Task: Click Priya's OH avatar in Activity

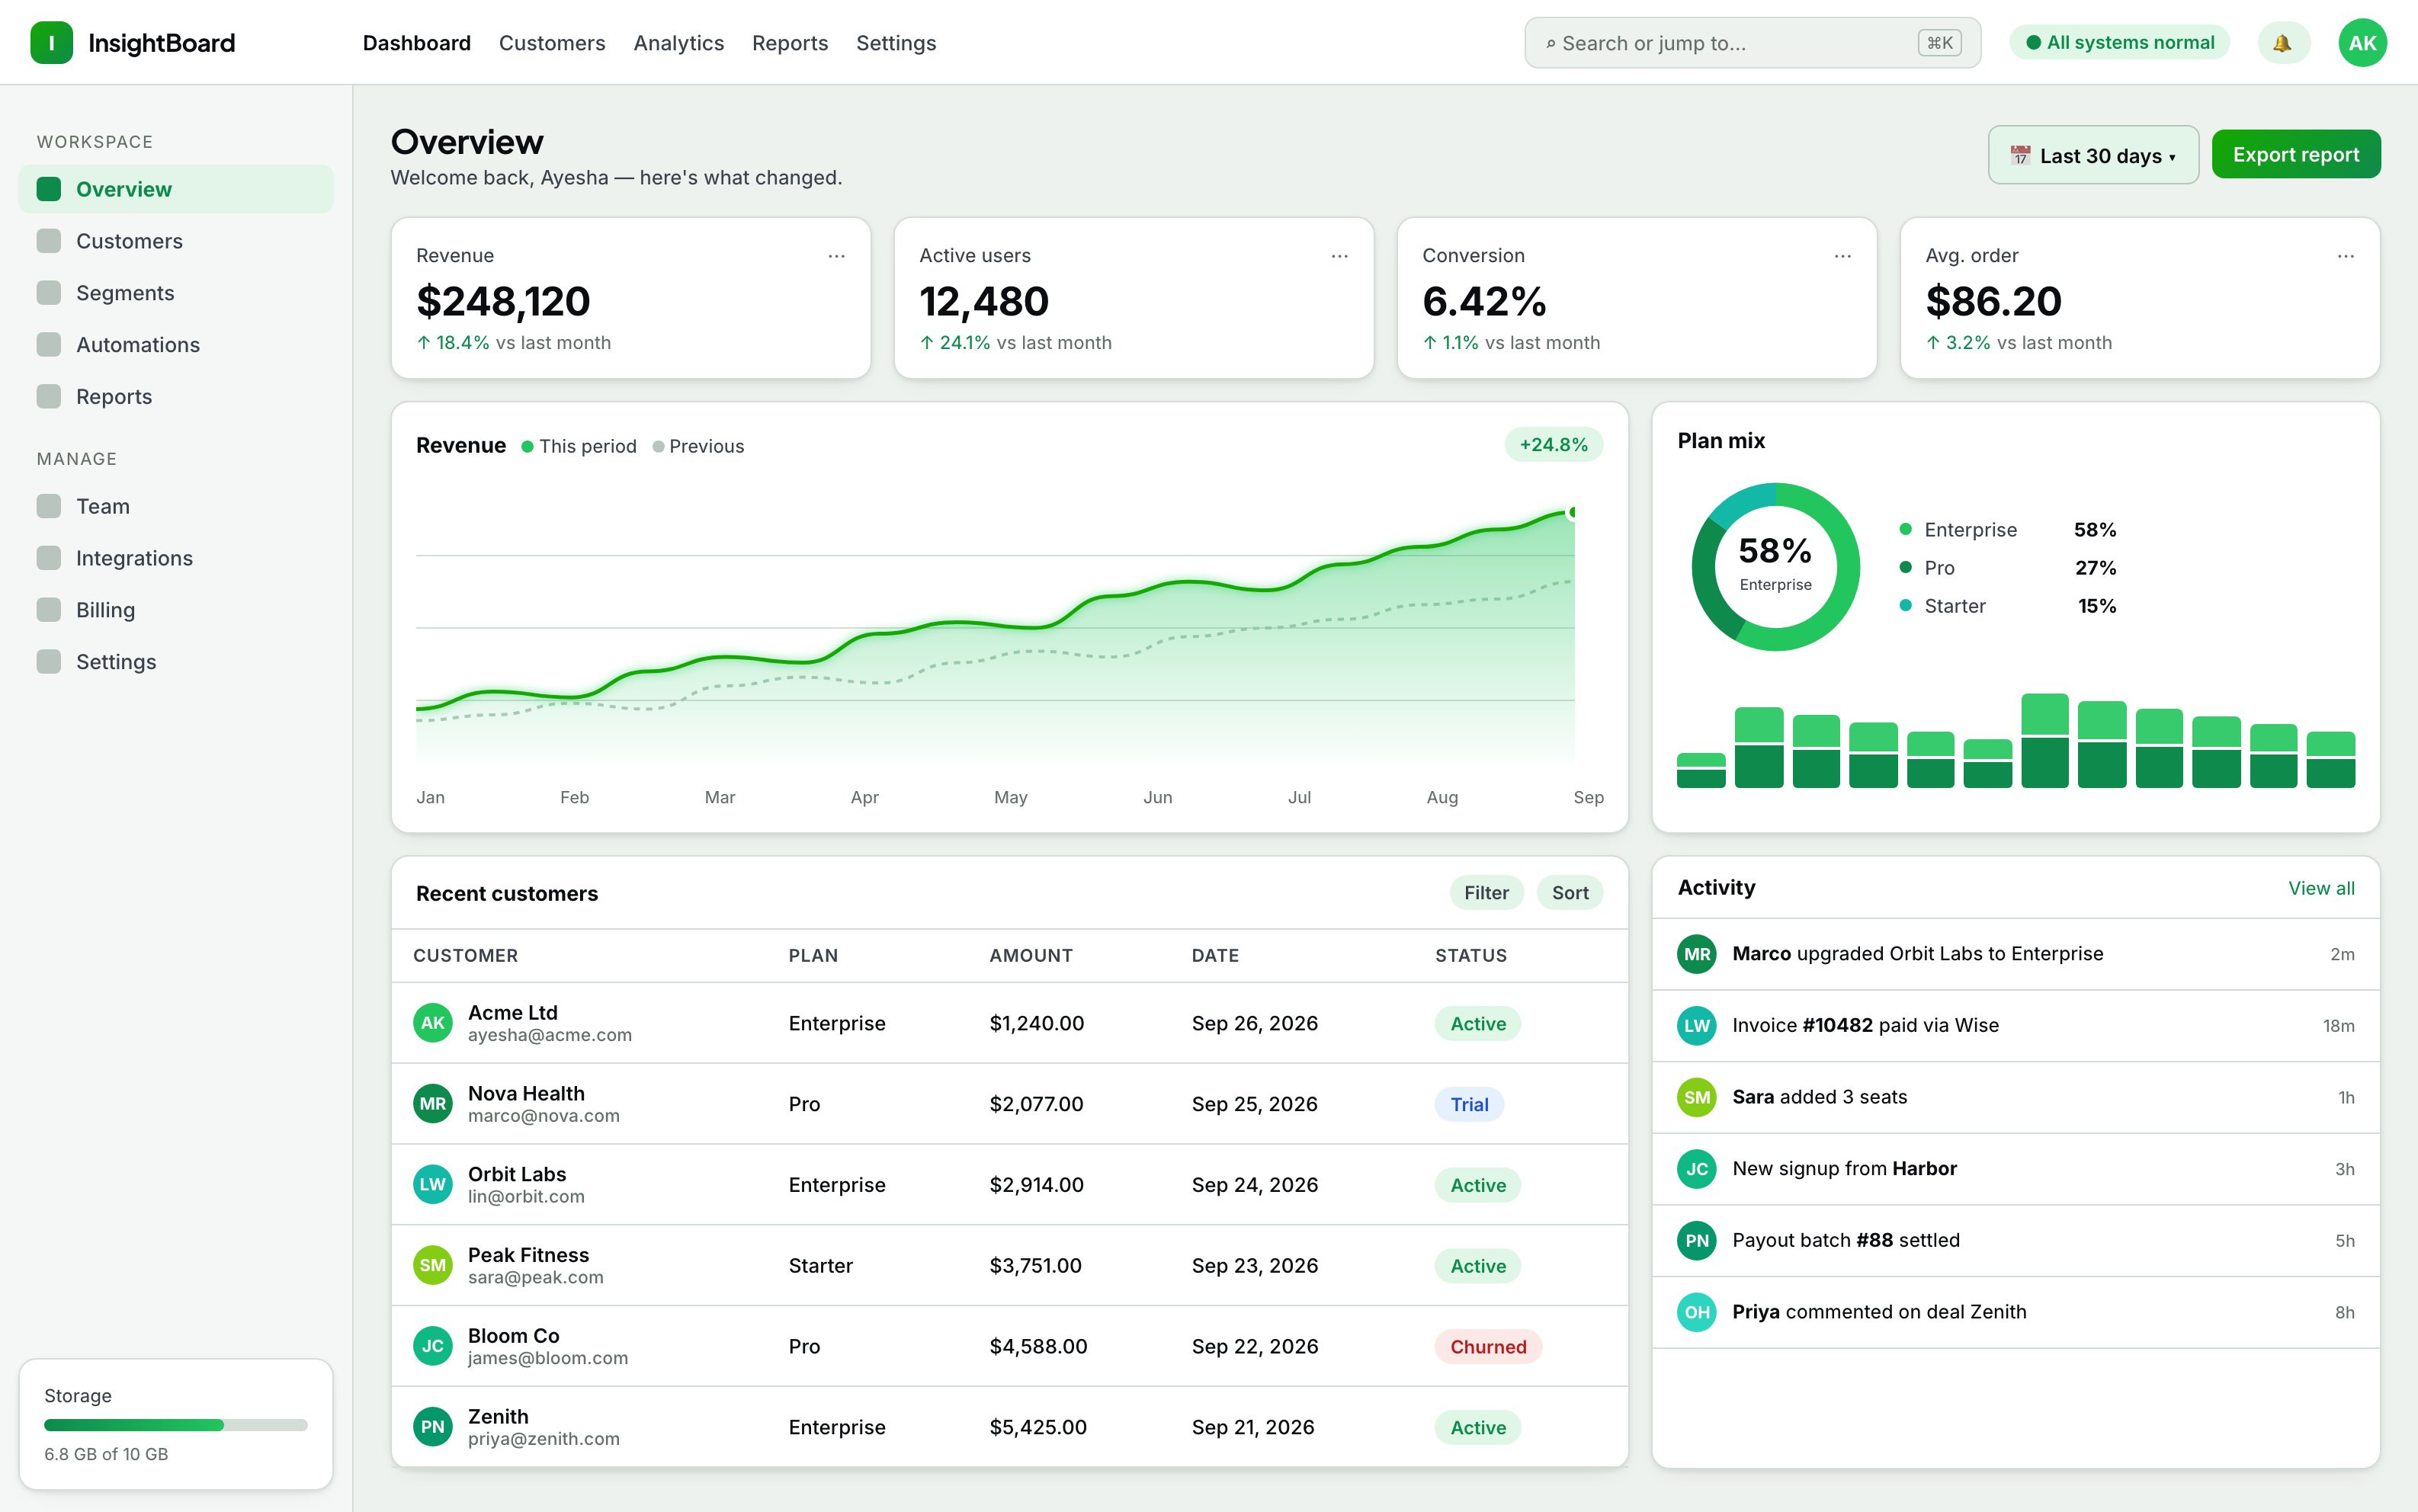Action: point(1697,1312)
